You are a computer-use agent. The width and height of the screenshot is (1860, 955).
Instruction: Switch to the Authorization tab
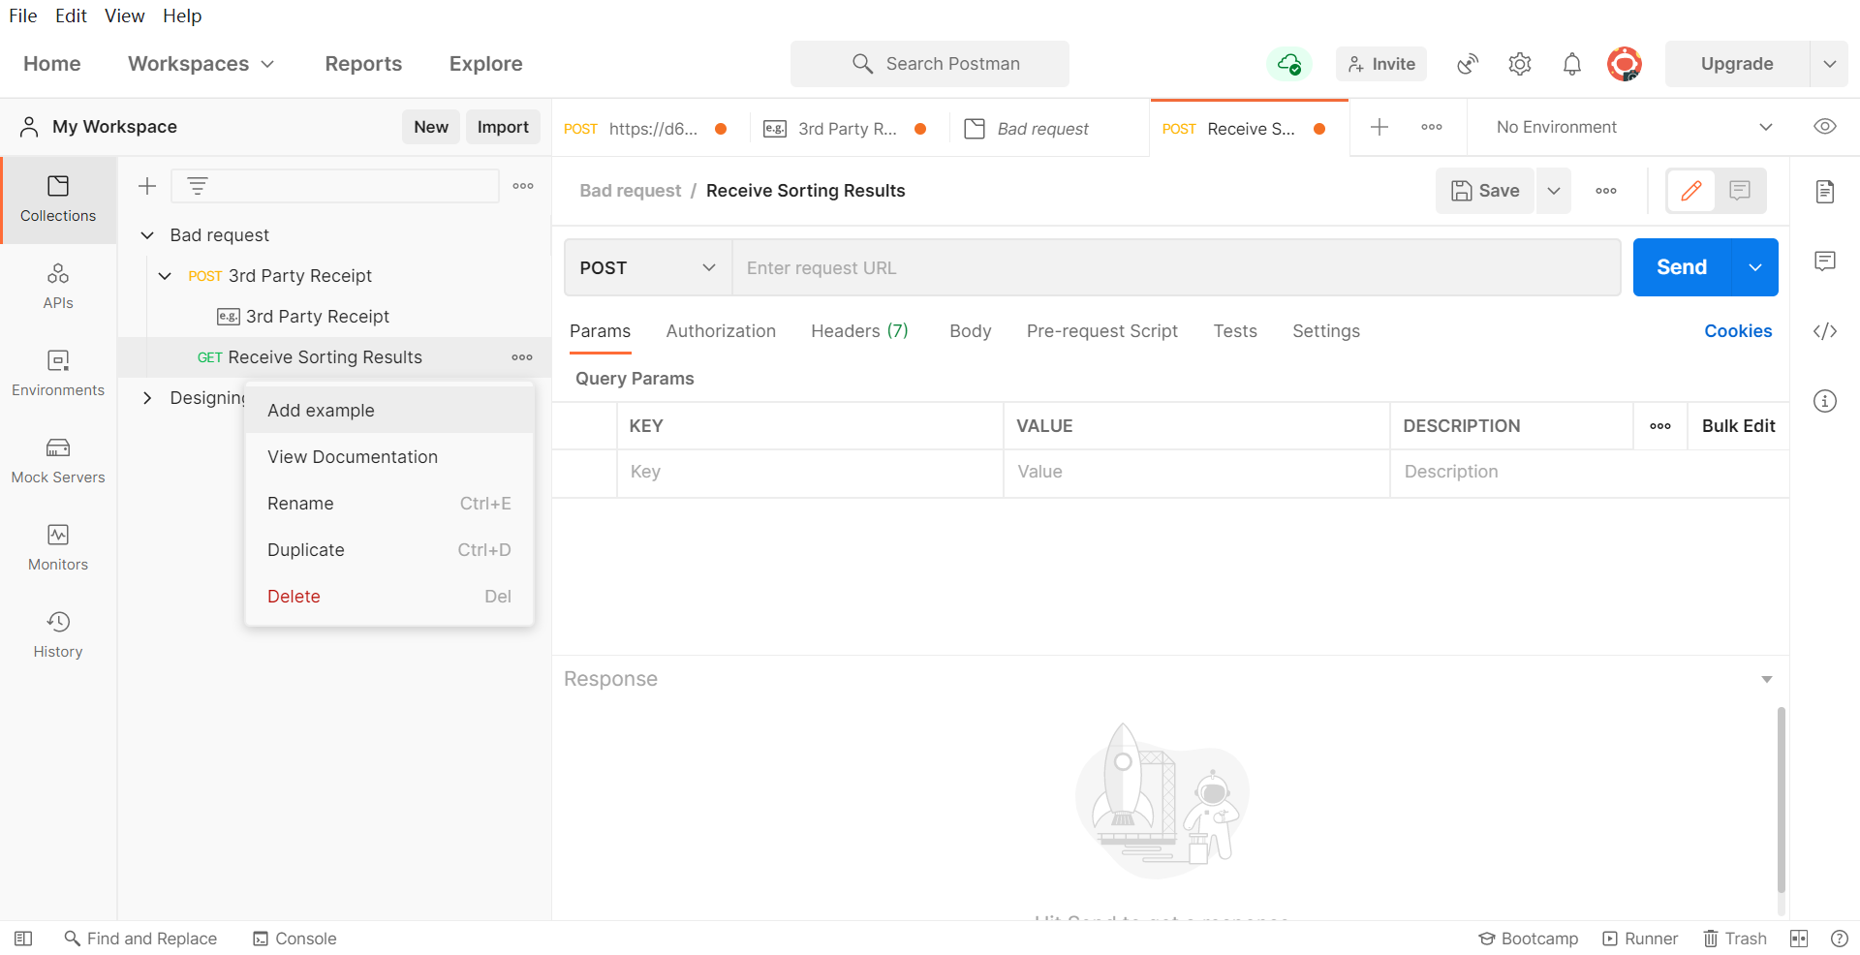click(721, 331)
